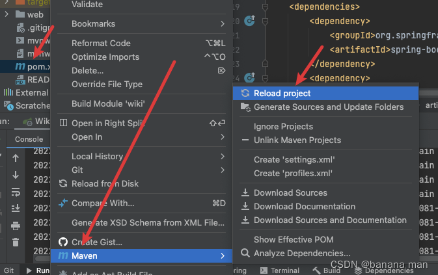438x275 pixels.
Task: Click Reload project in Maven submenu
Action: click(325, 93)
